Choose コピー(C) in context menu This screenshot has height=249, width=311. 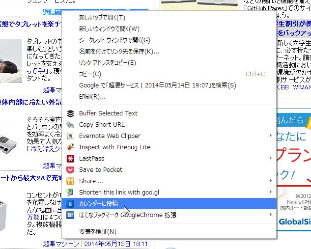[169, 74]
